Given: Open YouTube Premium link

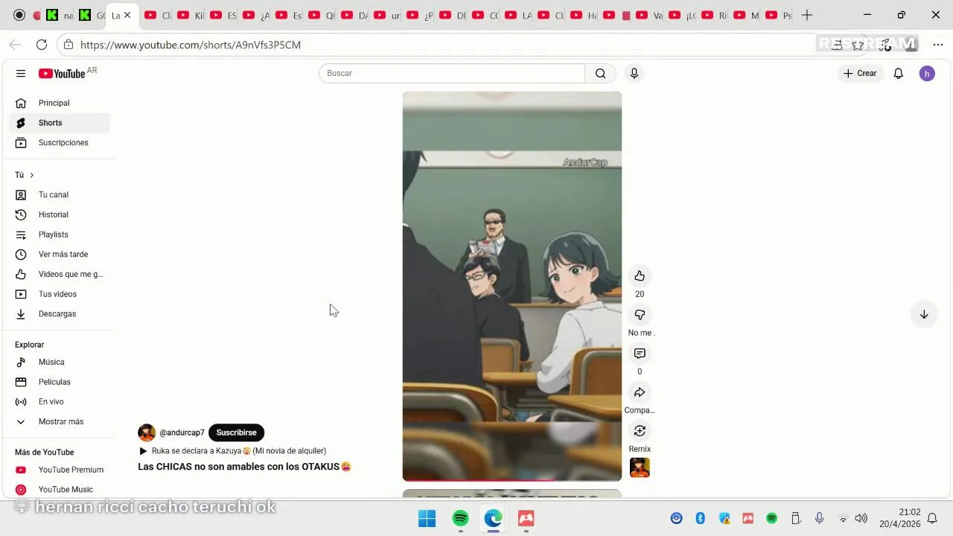Looking at the screenshot, I should click(x=60, y=470).
